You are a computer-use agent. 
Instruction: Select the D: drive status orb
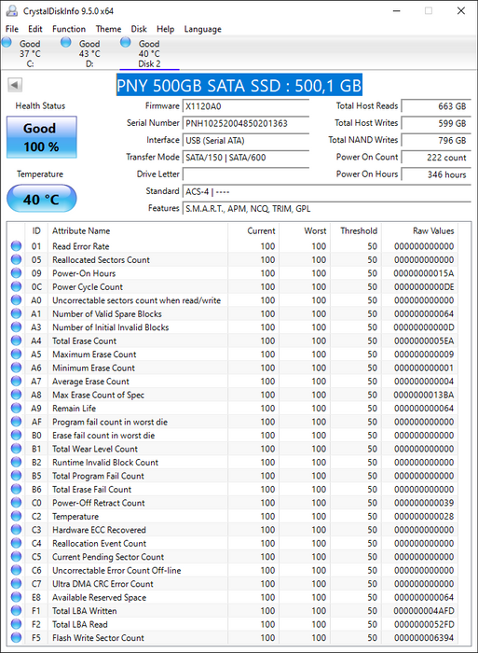coord(66,42)
